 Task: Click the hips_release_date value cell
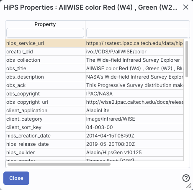134,144
